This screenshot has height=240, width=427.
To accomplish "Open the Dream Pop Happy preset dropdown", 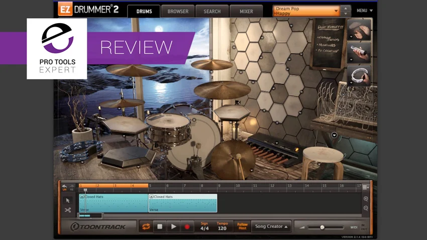I will pos(306,11).
